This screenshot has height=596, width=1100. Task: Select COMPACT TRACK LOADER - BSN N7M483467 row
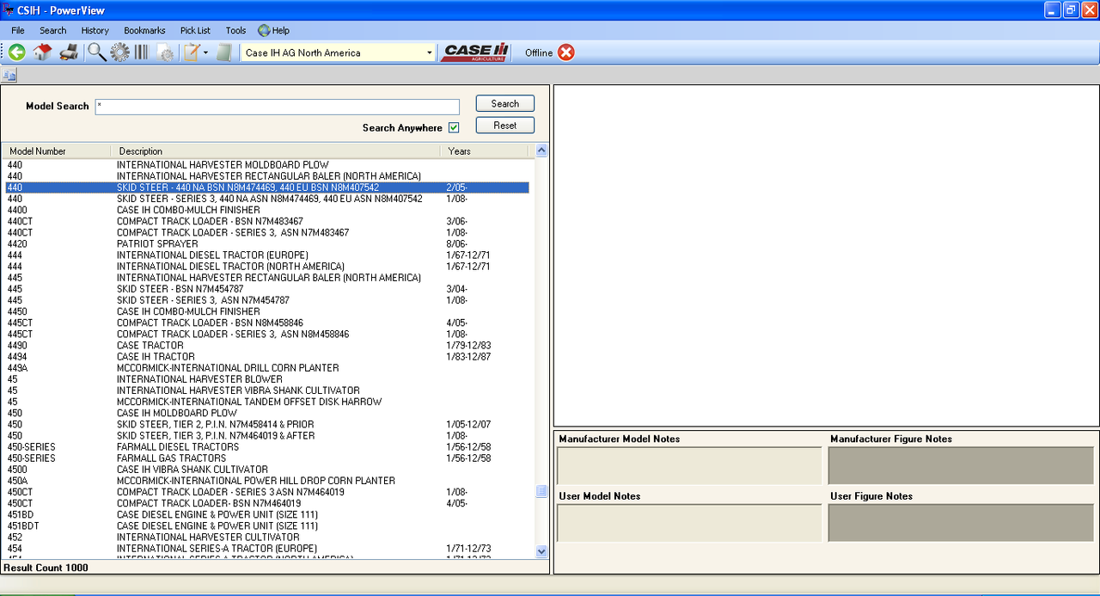pos(266,221)
